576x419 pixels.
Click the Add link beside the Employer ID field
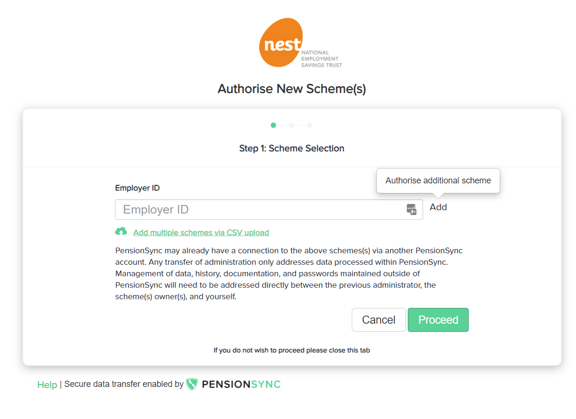(438, 207)
